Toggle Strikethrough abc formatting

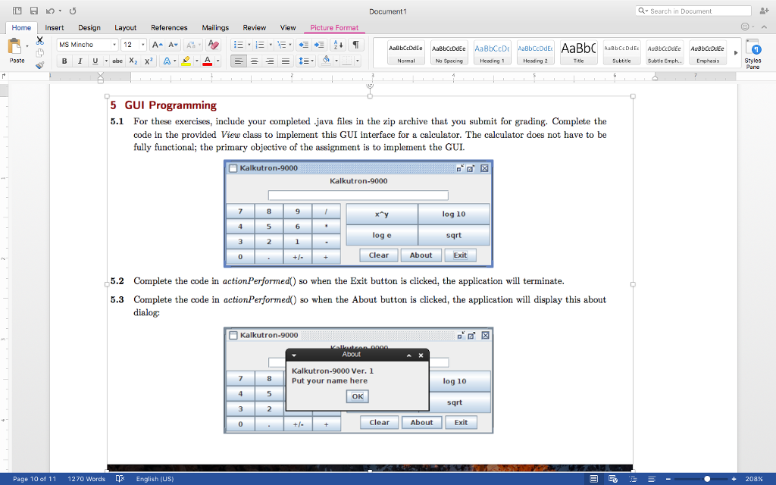[117, 61]
